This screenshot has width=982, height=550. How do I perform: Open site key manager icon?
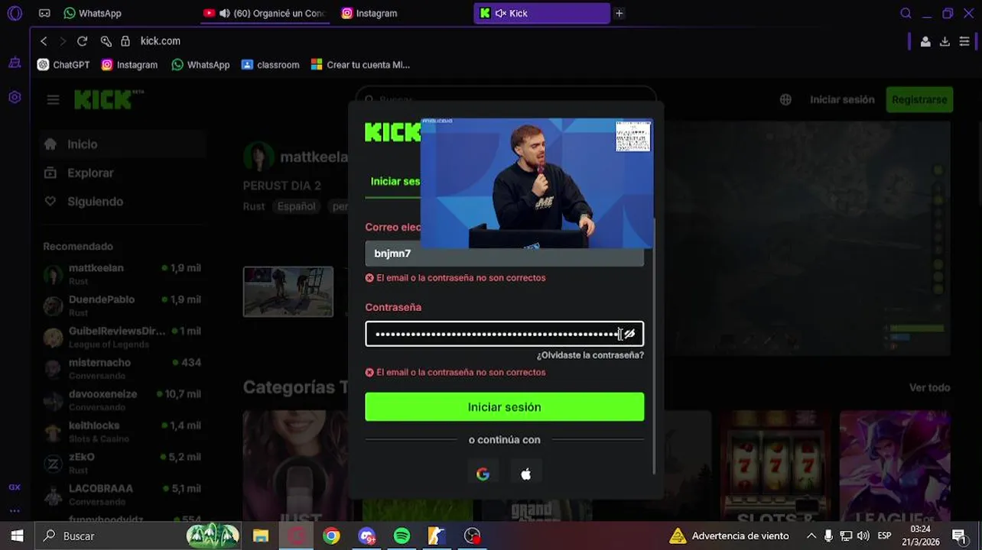coord(106,41)
